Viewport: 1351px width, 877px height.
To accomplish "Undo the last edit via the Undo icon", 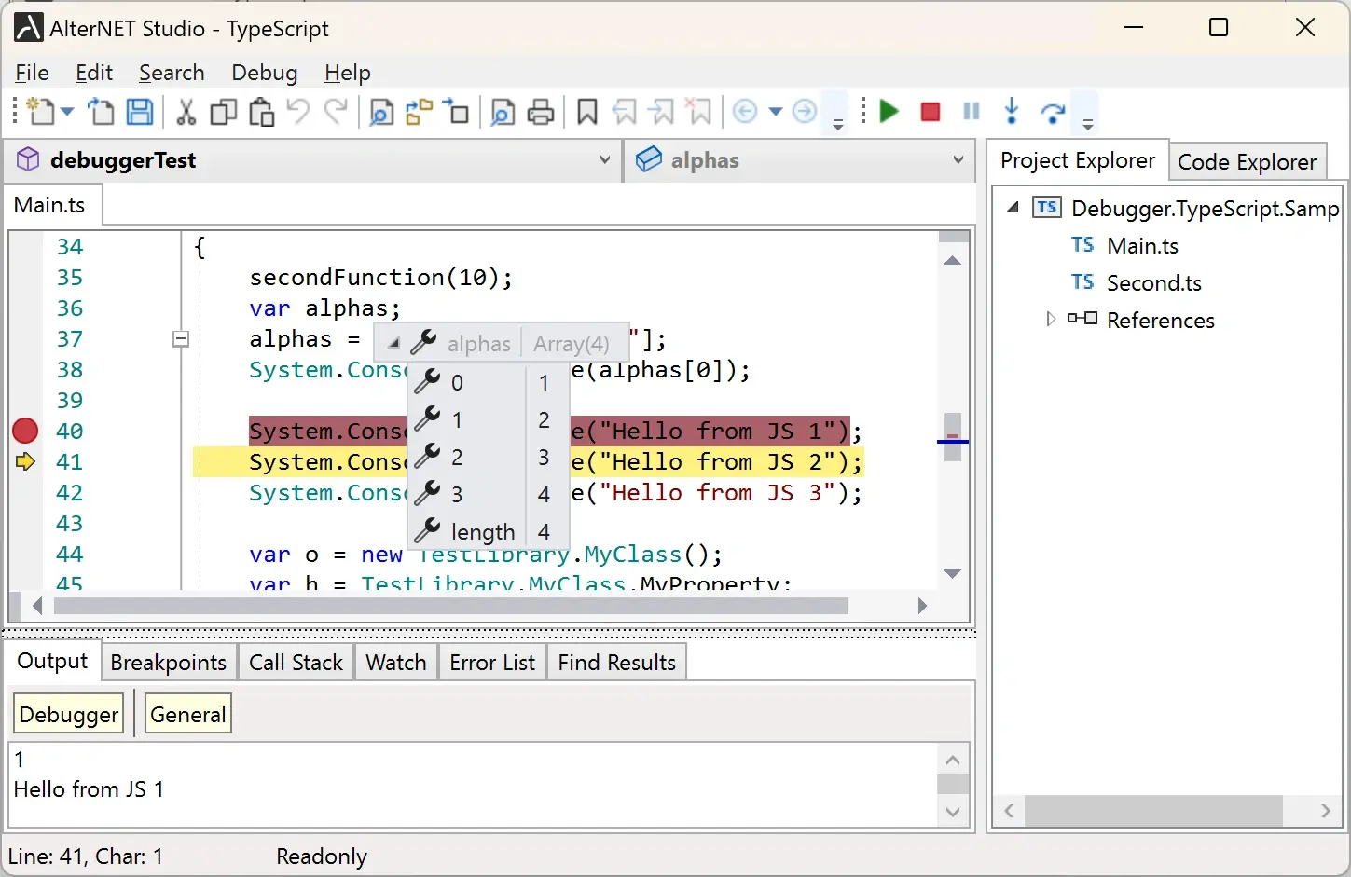I will pos(297,112).
